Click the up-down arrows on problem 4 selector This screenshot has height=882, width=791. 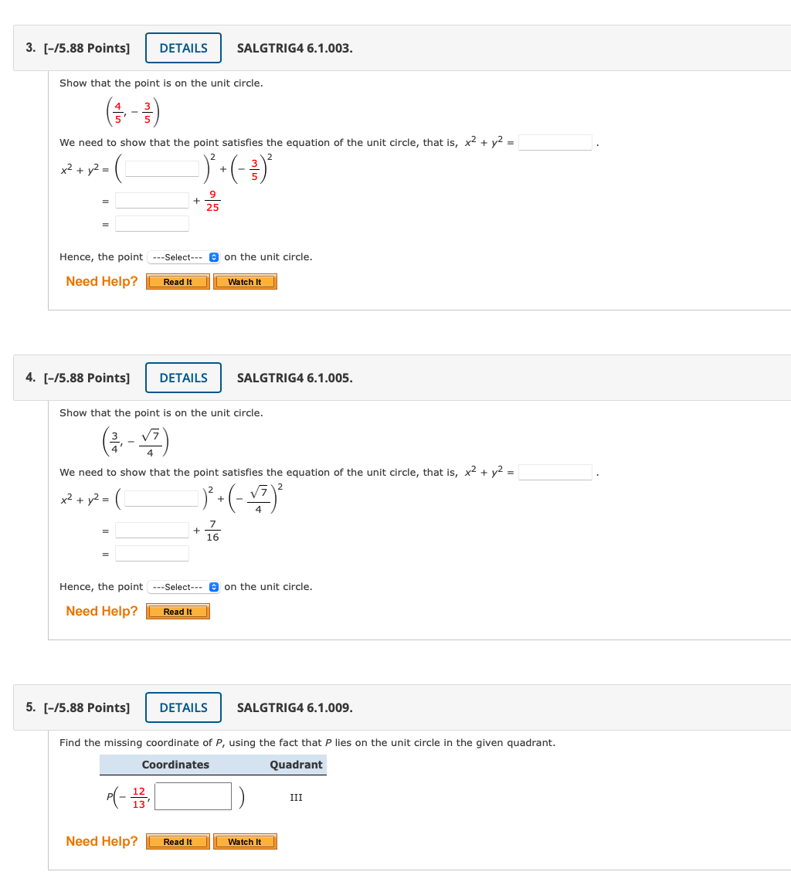[214, 586]
